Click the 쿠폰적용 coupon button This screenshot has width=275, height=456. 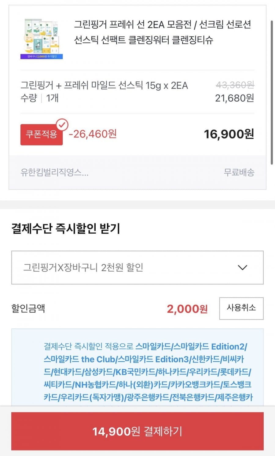click(x=42, y=134)
